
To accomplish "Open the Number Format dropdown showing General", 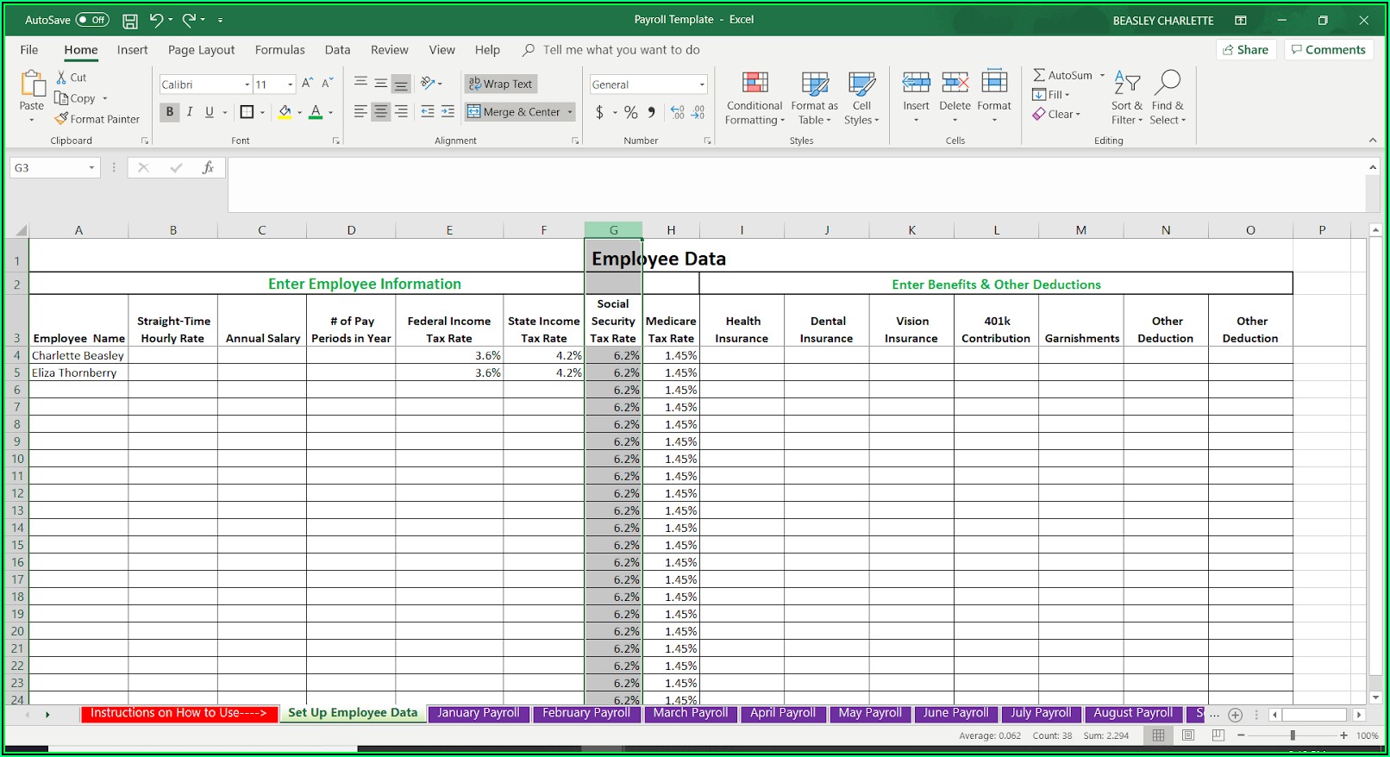I will 702,84.
